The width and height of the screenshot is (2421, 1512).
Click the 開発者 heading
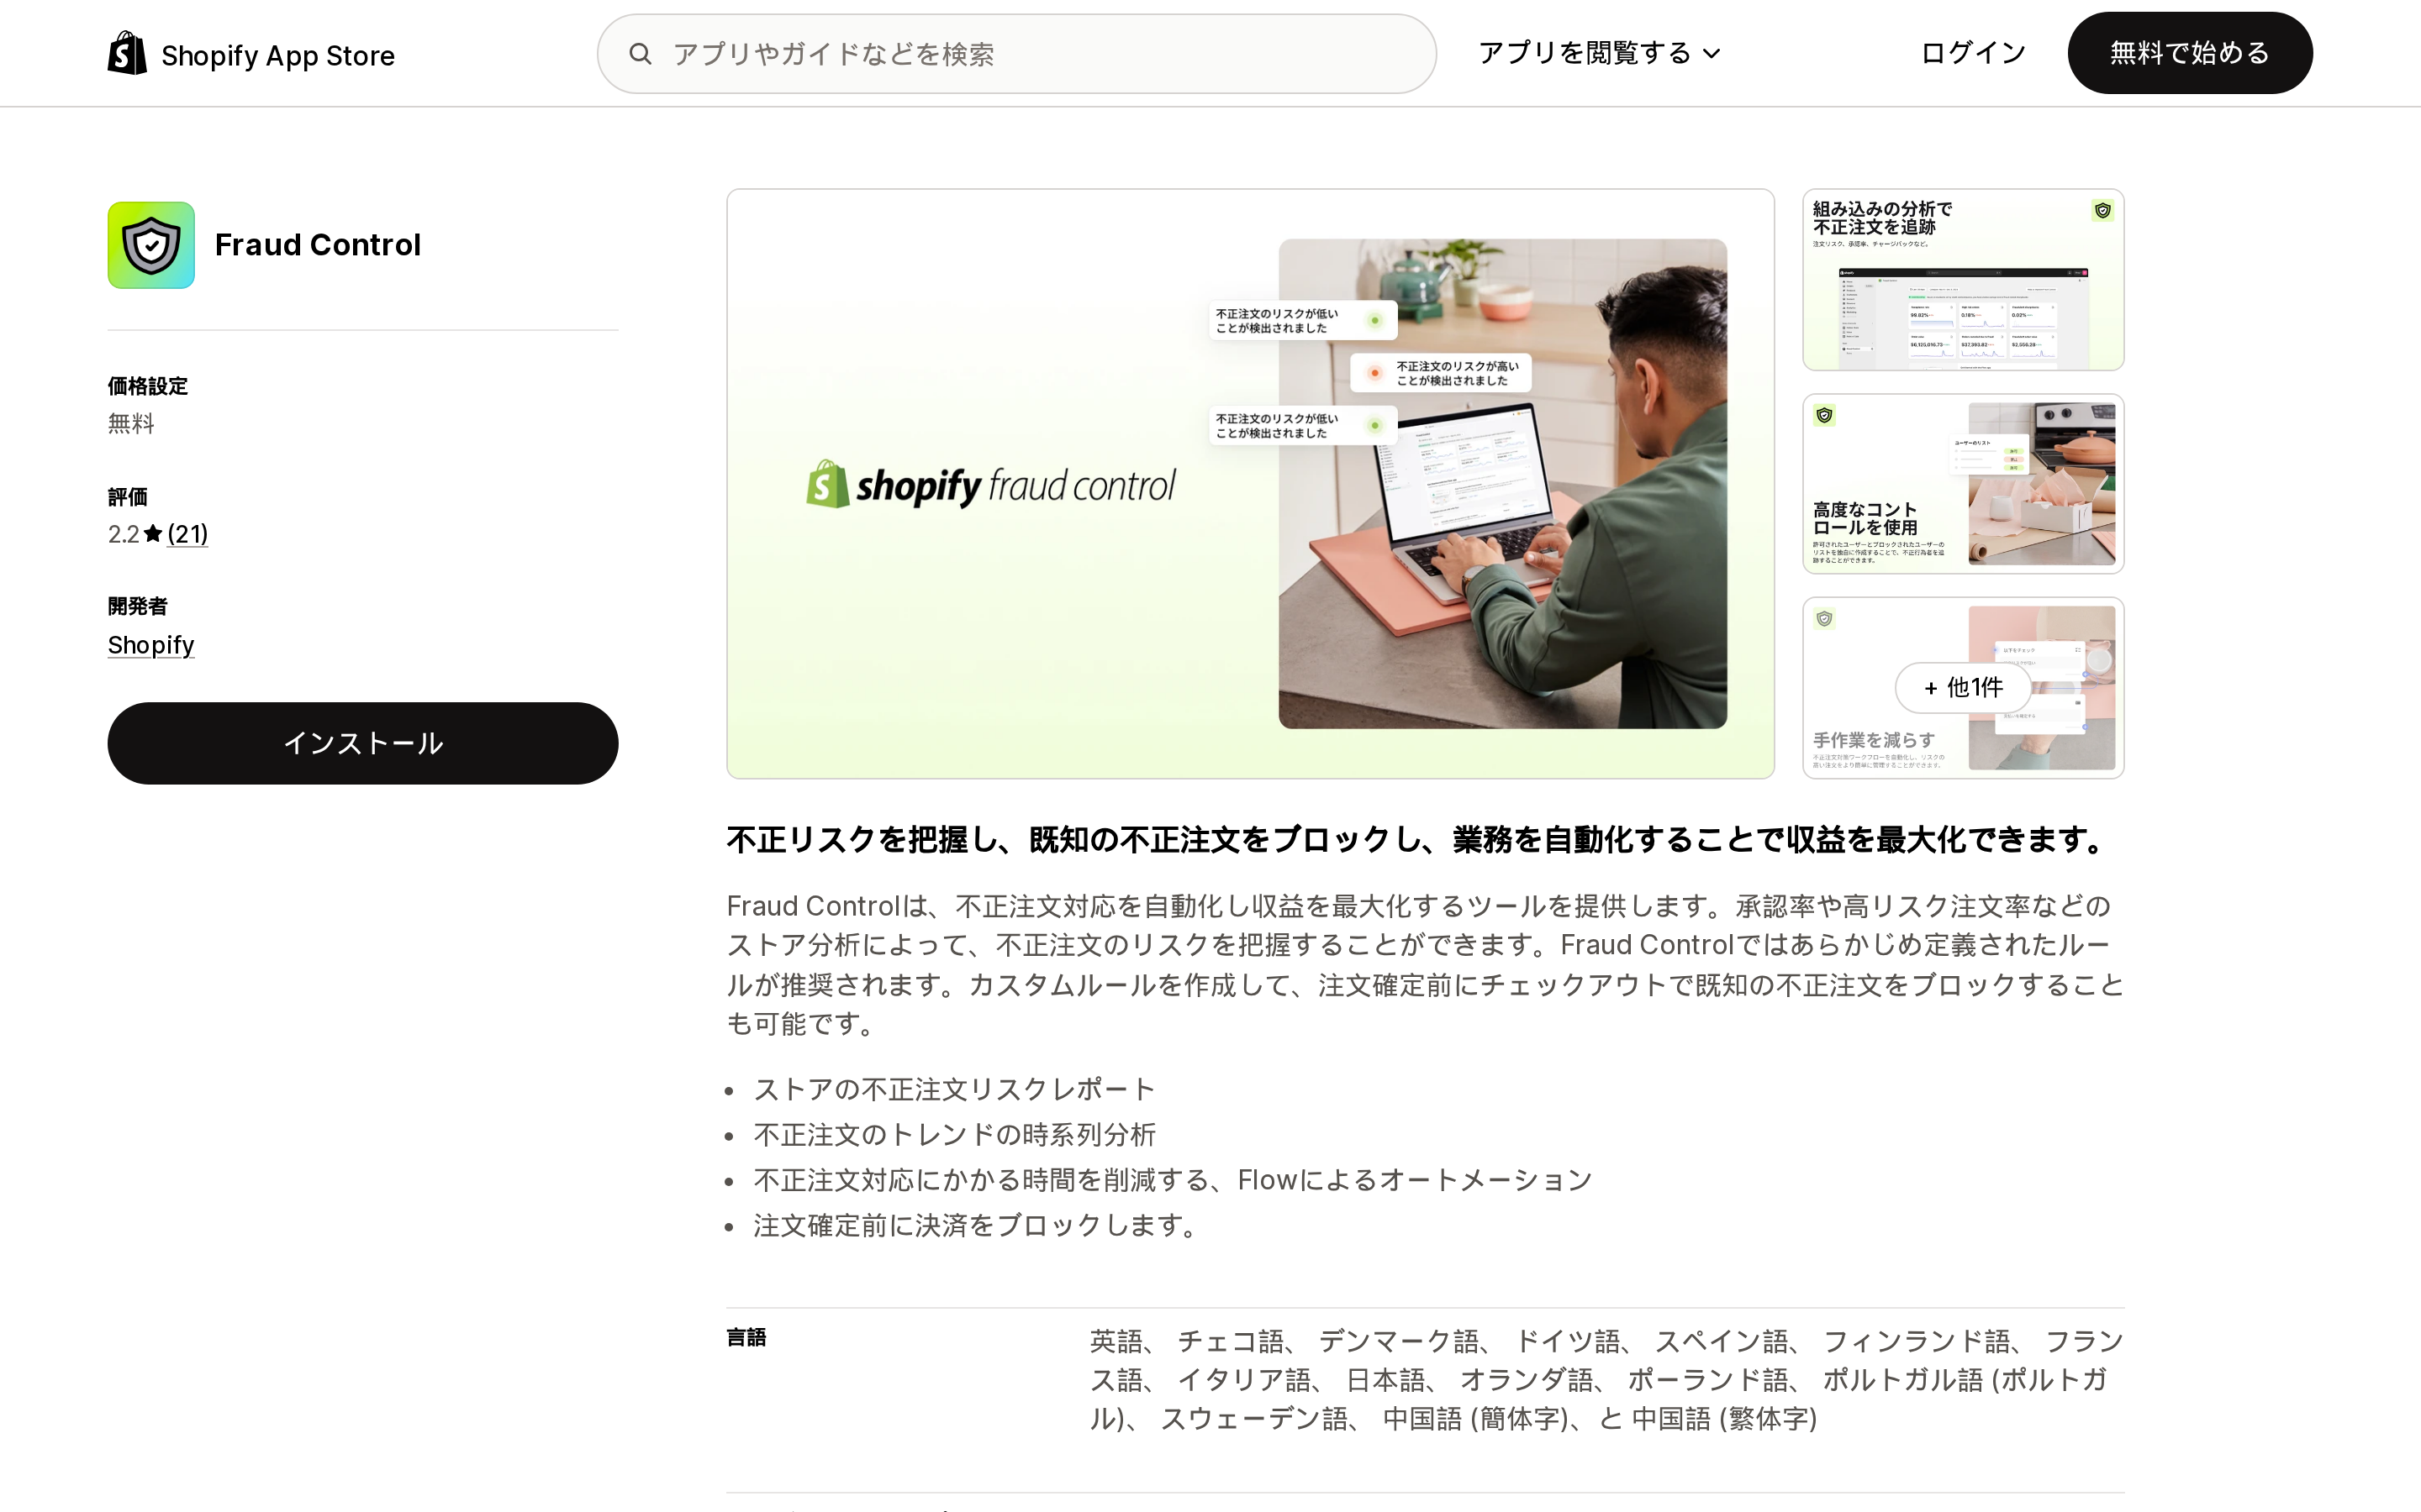click(x=138, y=606)
